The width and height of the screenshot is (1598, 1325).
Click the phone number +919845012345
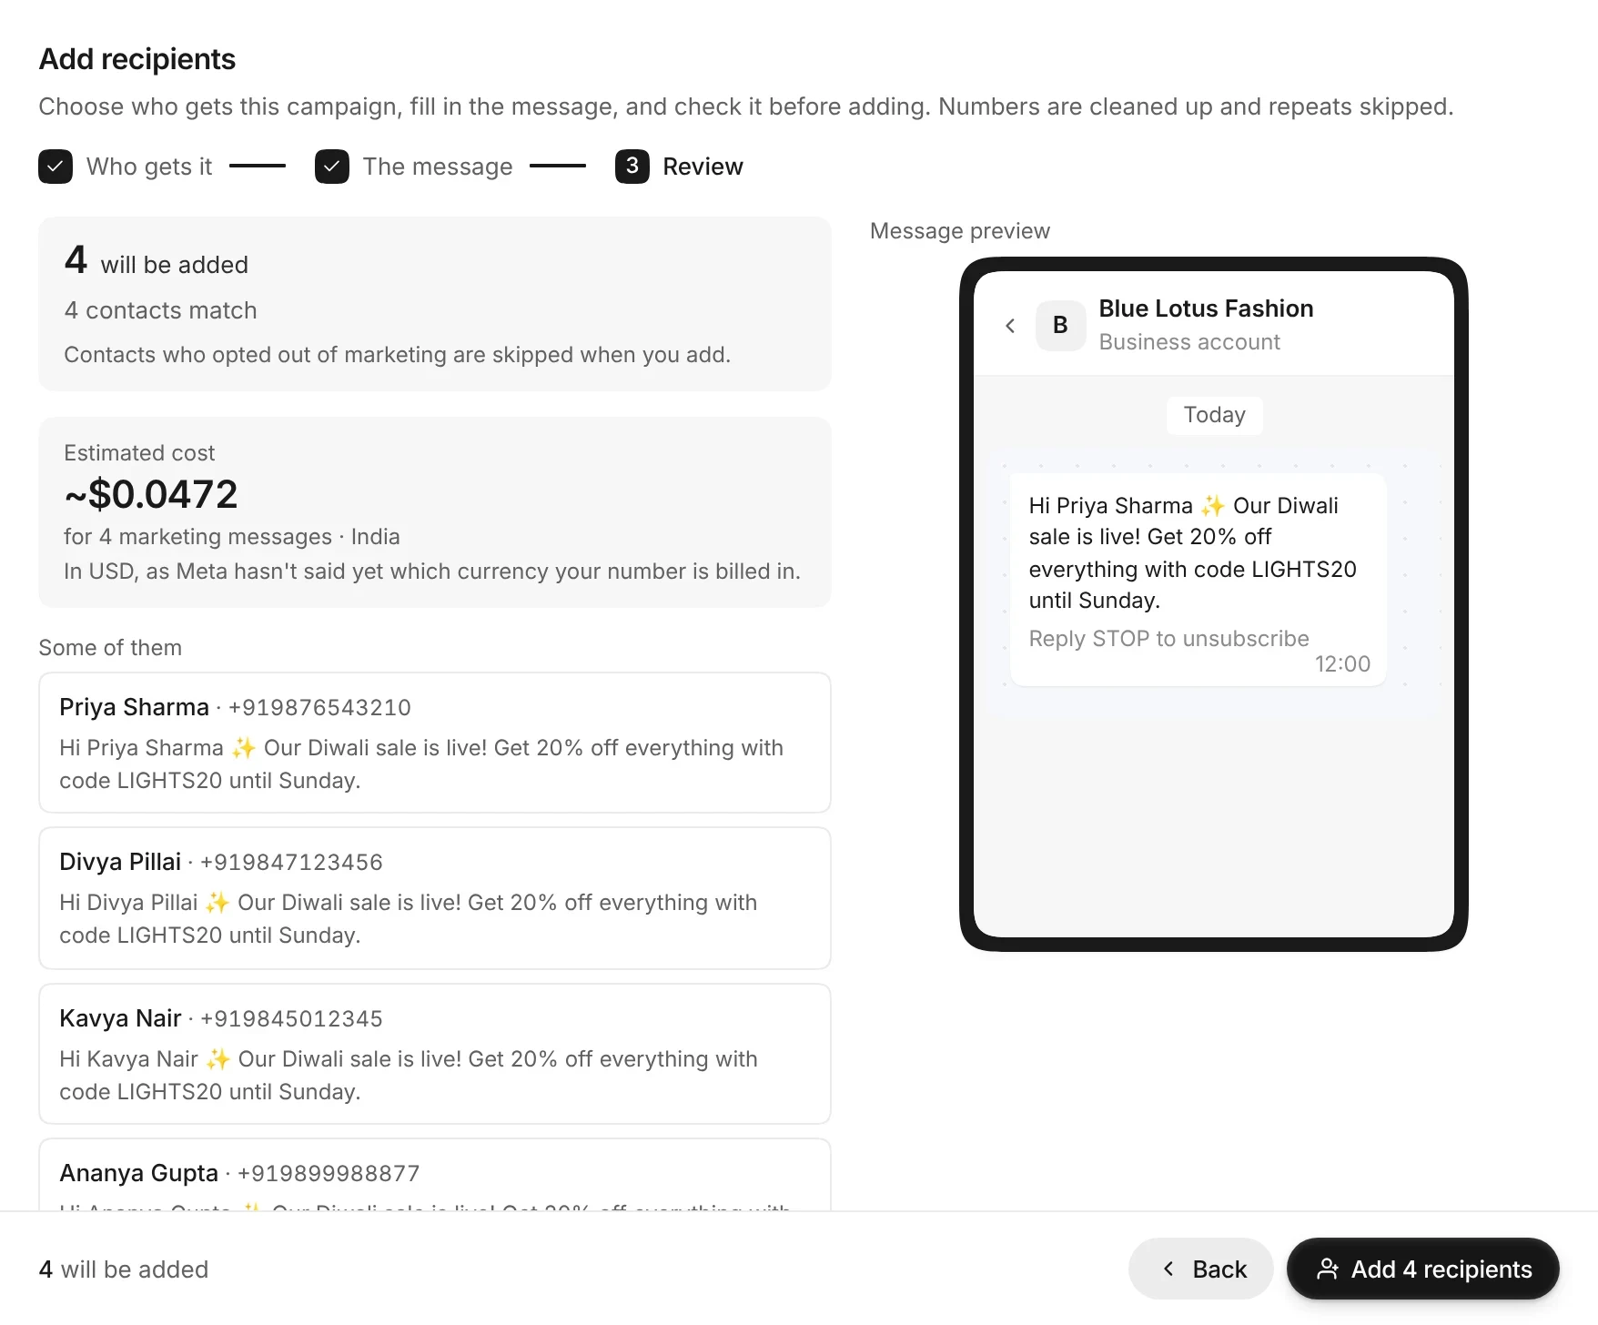point(291,1018)
